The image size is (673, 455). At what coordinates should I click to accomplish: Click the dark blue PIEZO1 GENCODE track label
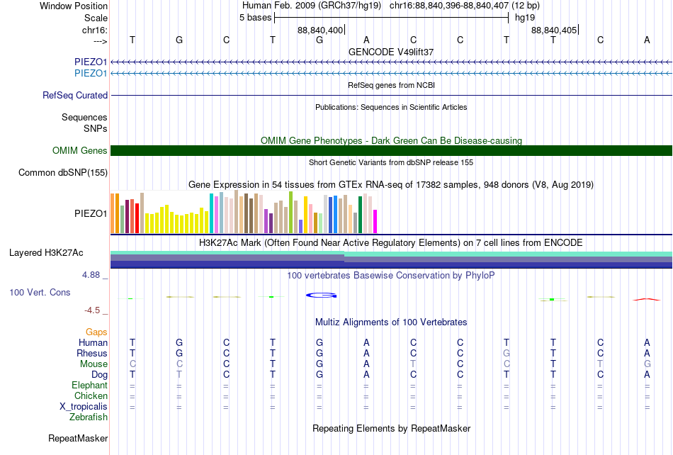tap(91, 62)
